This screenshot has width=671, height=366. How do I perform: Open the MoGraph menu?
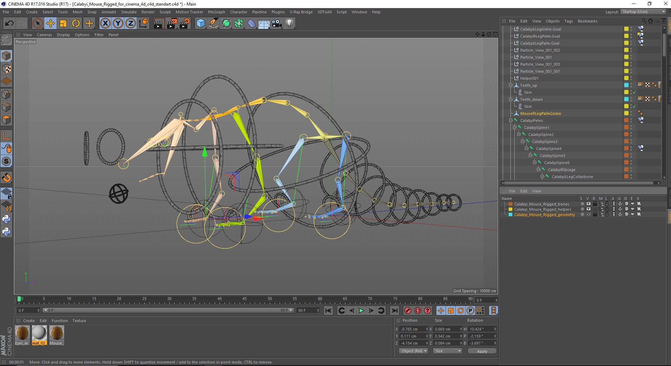pyautogui.click(x=216, y=12)
